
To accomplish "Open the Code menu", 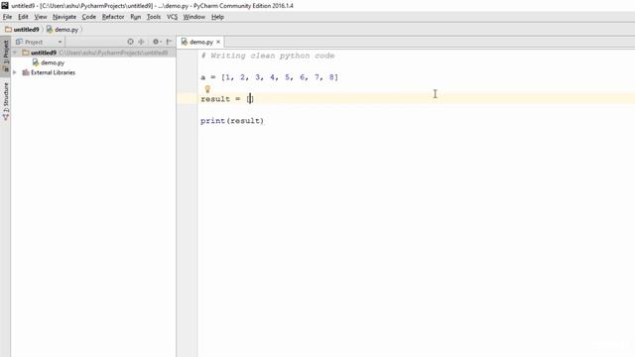I will 89,17.
